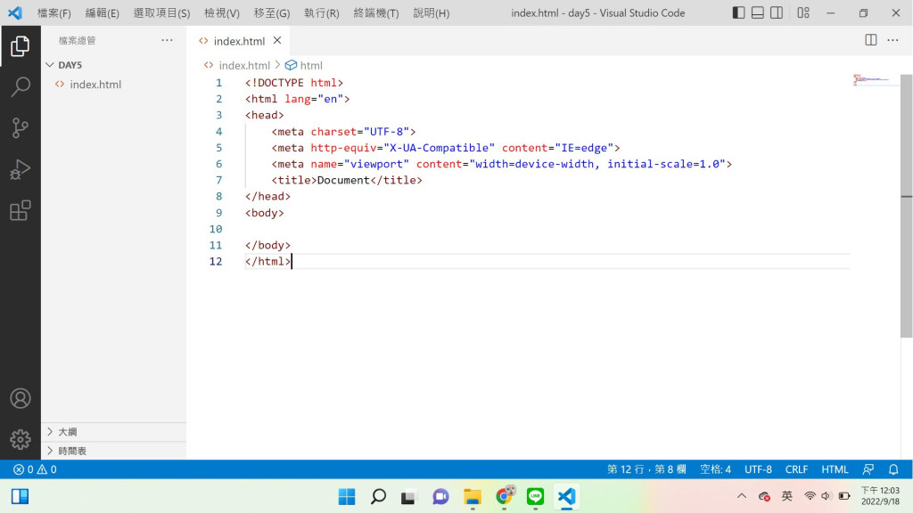This screenshot has width=913, height=513.
Task: Open notifications bell in status bar
Action: (893, 469)
